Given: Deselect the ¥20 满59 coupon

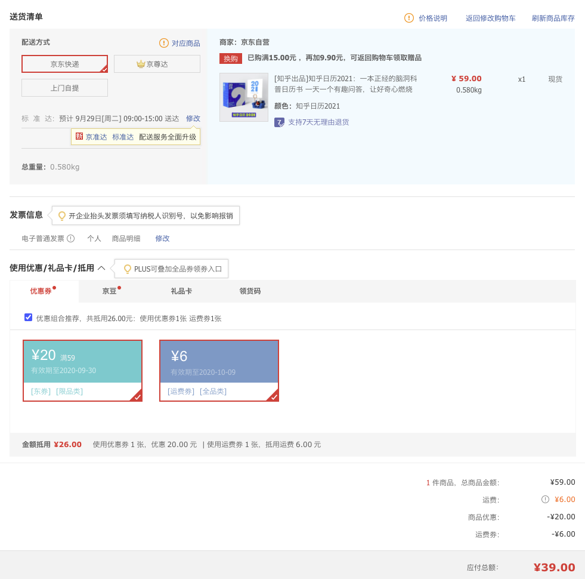Looking at the screenshot, I should 82,371.
